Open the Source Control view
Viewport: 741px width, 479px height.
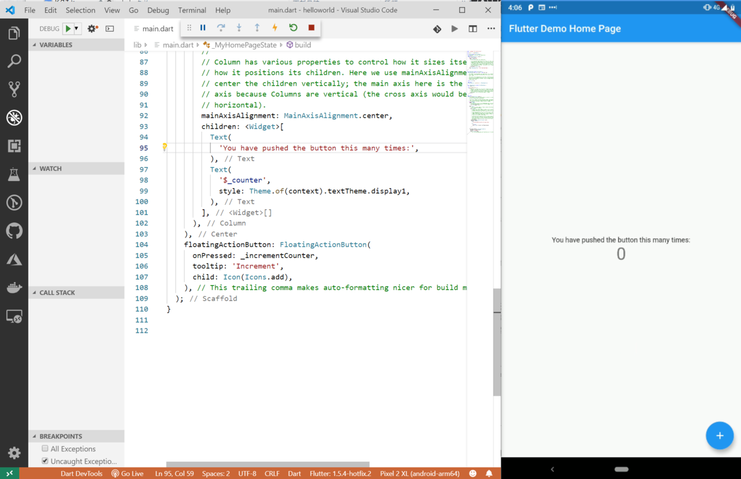pos(14,90)
